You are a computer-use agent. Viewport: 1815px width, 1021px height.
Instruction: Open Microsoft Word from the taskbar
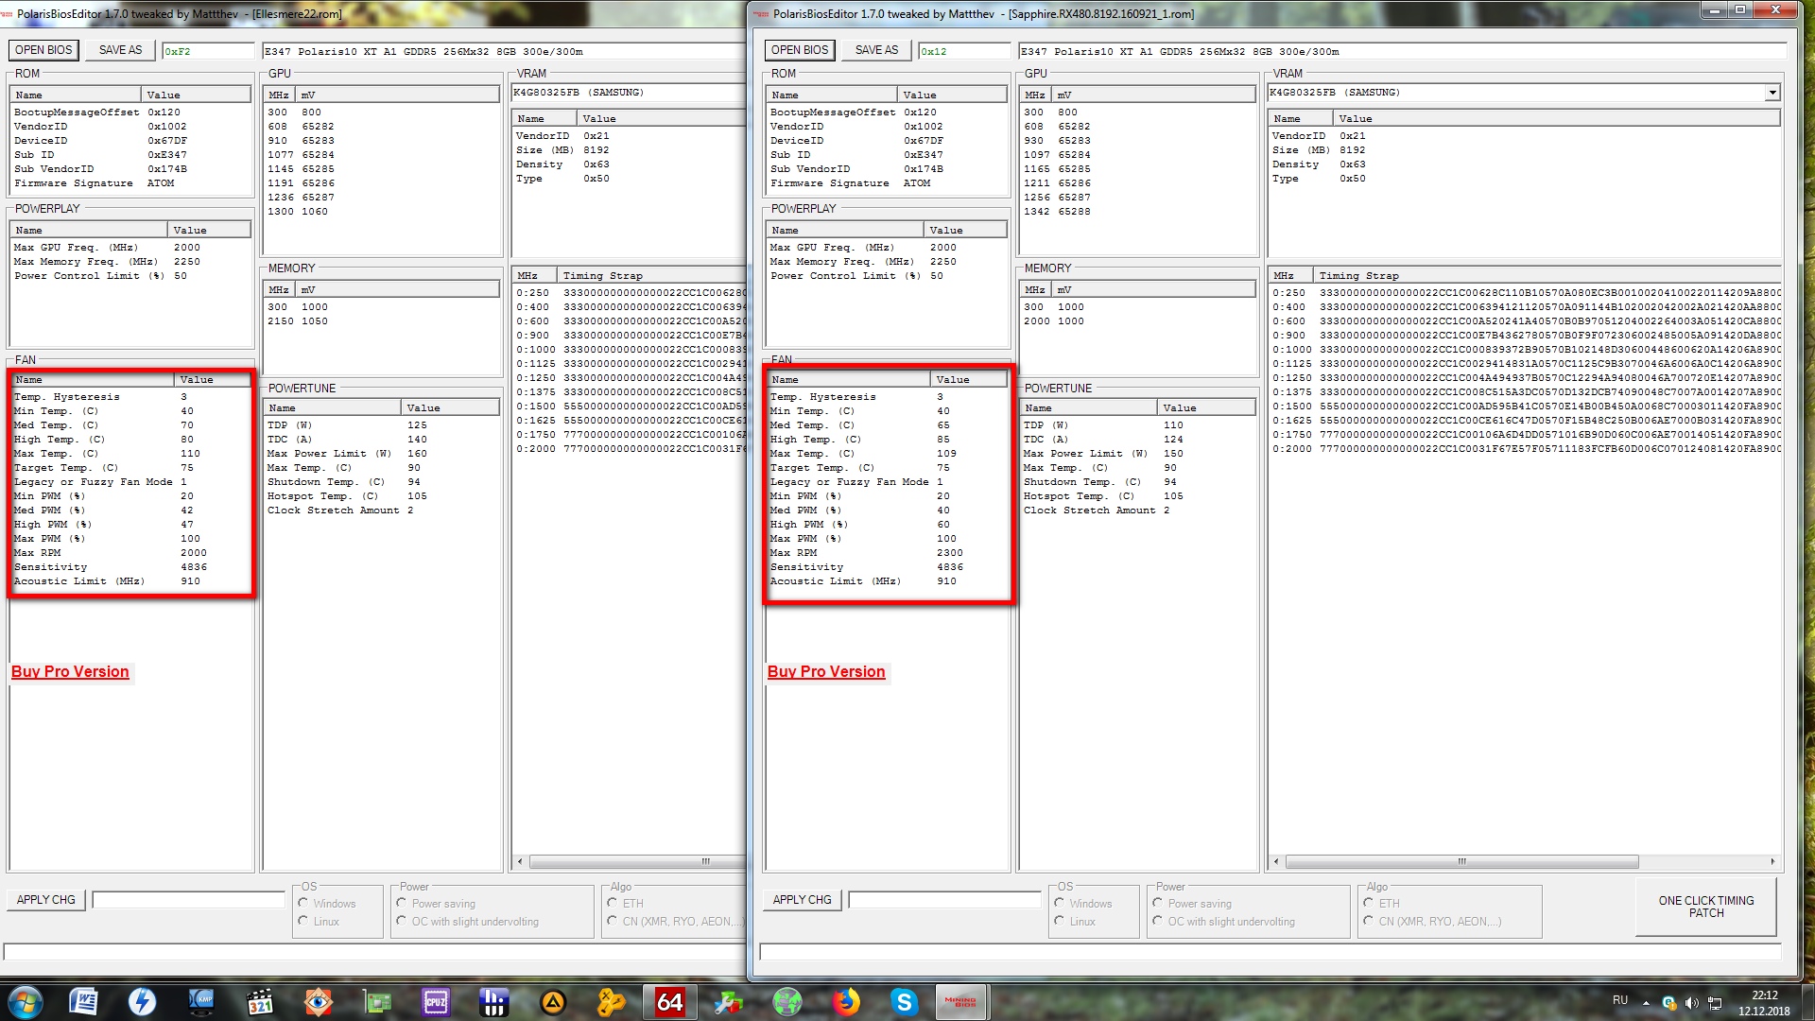coord(83,1001)
